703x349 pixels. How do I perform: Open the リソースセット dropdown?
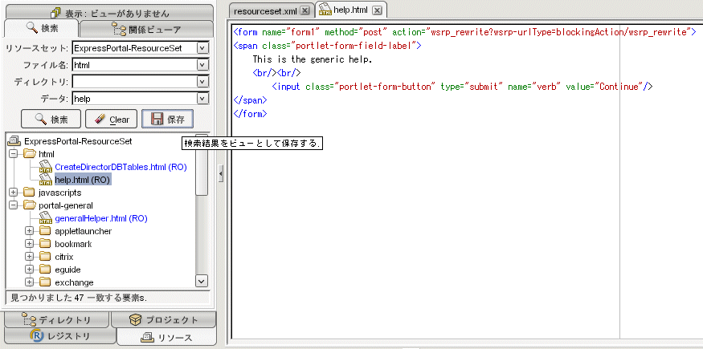[202, 48]
